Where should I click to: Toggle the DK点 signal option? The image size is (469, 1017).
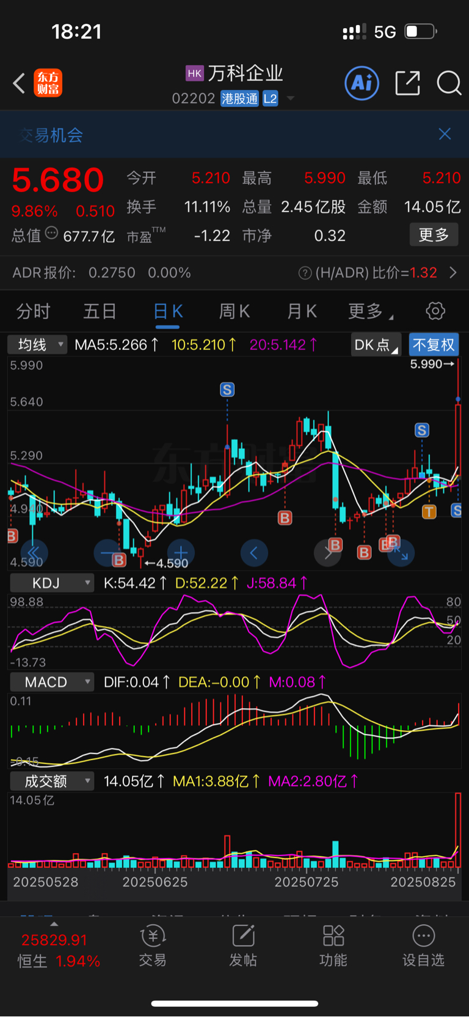[376, 345]
